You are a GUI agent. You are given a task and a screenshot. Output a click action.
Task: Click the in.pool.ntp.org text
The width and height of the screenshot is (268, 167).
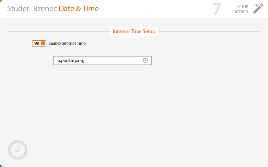click(x=70, y=61)
